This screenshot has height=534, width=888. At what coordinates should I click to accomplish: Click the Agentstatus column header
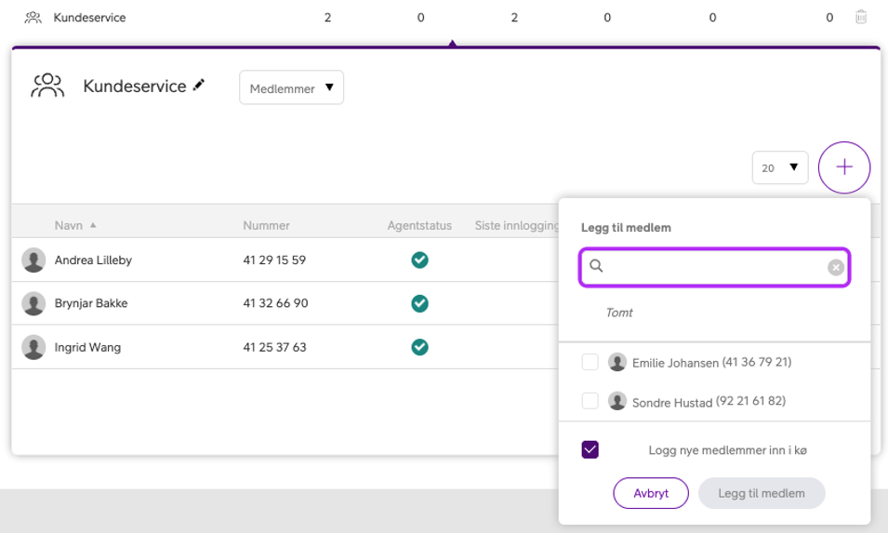click(419, 225)
